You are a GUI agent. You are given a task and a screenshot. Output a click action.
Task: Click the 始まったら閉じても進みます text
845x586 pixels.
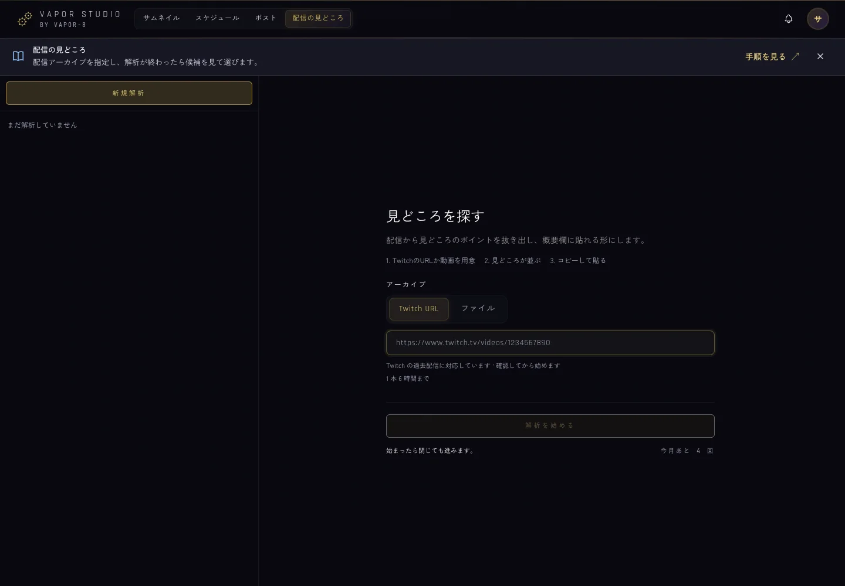pos(430,451)
